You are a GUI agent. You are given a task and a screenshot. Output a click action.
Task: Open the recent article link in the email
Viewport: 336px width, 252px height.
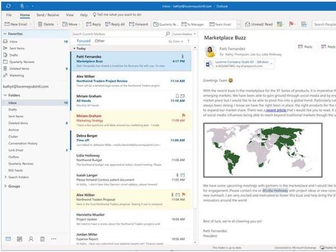276,110
